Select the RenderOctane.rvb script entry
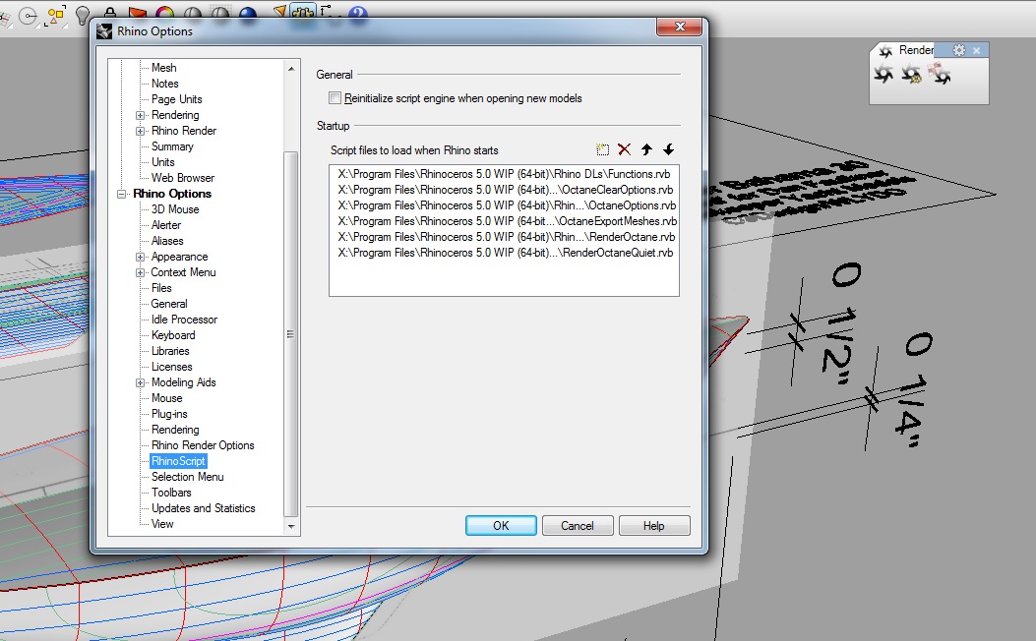Image resolution: width=1036 pixels, height=641 pixels. [506, 237]
